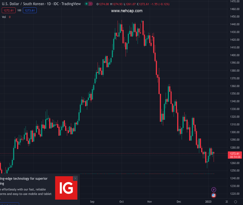Click the Vol indicator label
Image resolution: width=243 pixels, height=205 pixels.
tap(4, 17)
